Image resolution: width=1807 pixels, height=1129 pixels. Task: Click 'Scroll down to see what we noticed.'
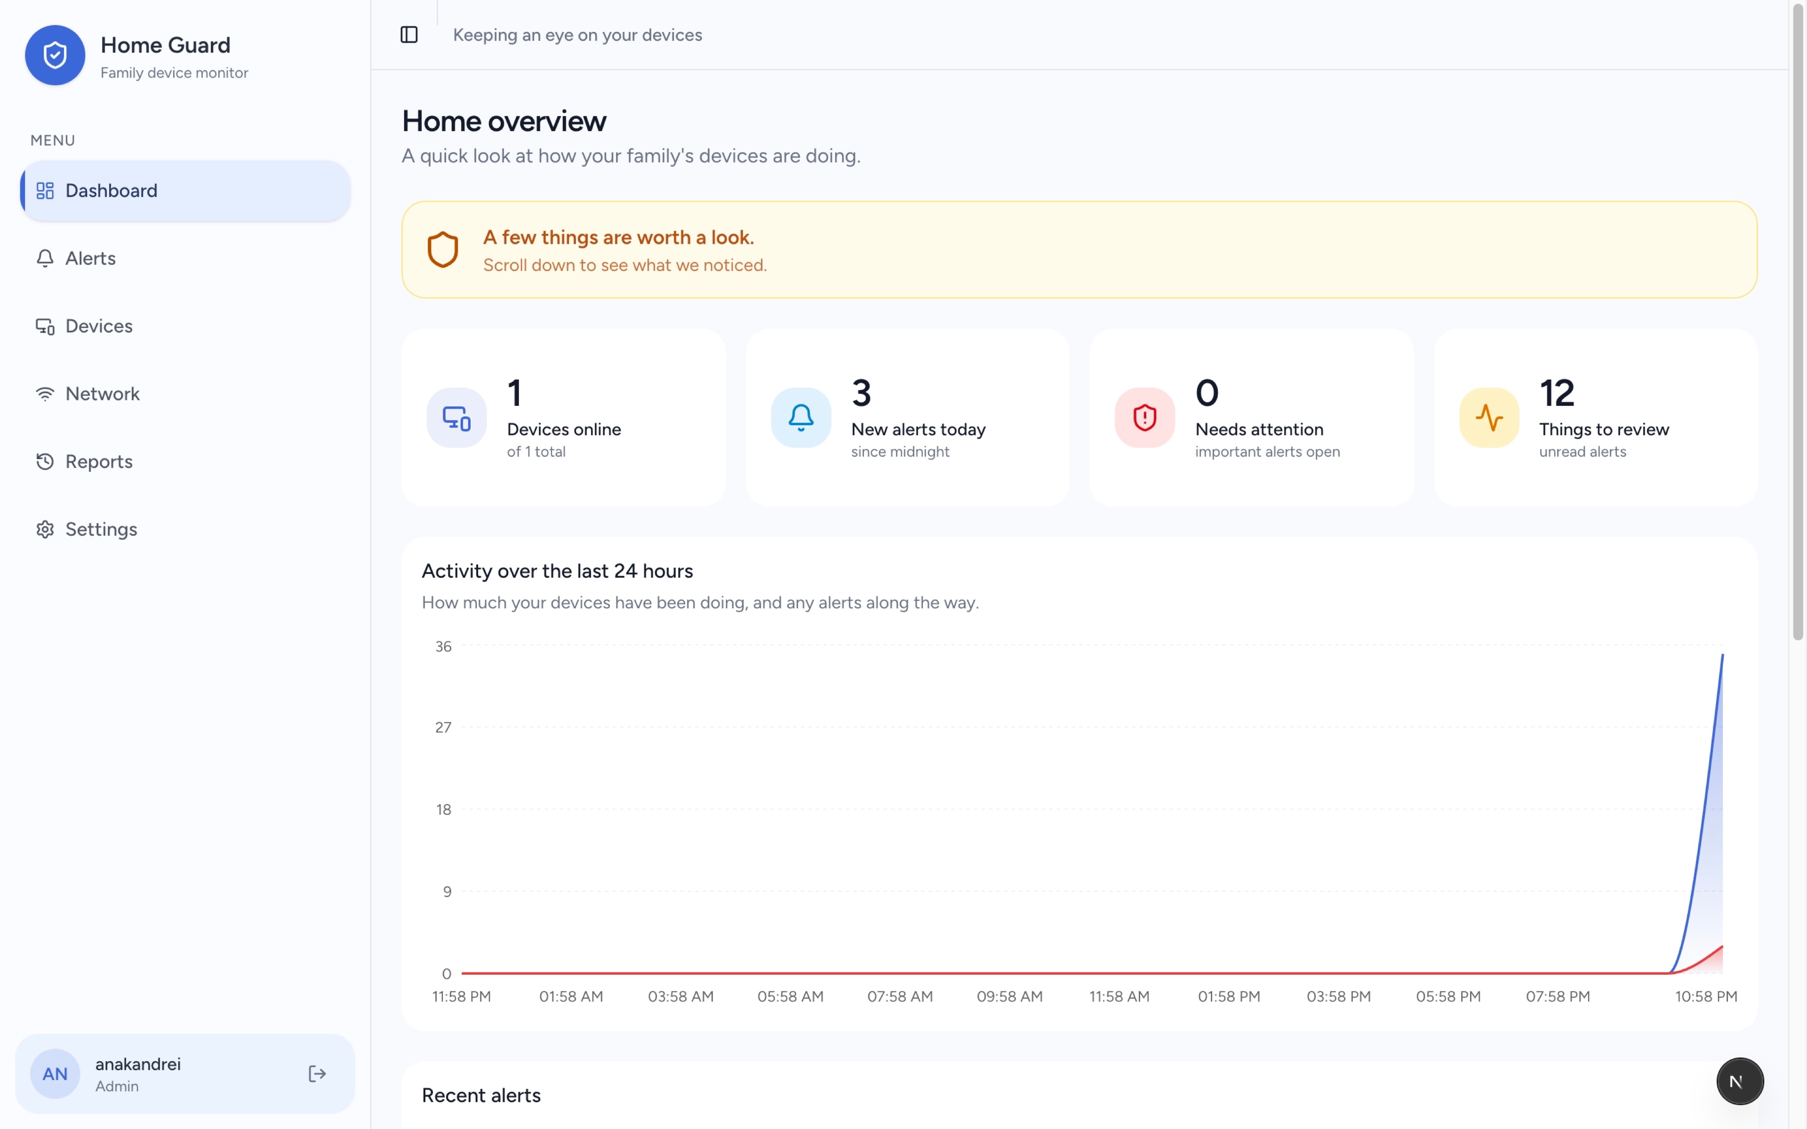[x=625, y=265]
